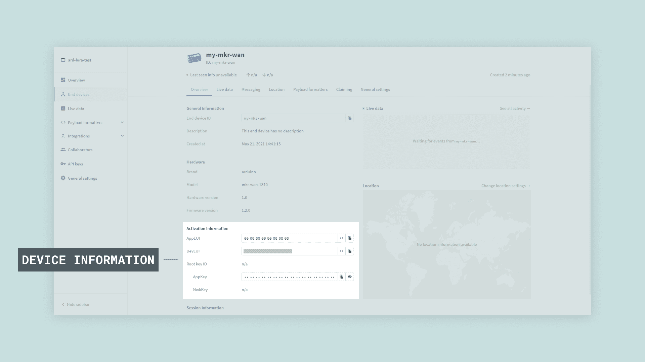Copy the End device ID
The height and width of the screenshot is (362, 645).
tap(350, 118)
